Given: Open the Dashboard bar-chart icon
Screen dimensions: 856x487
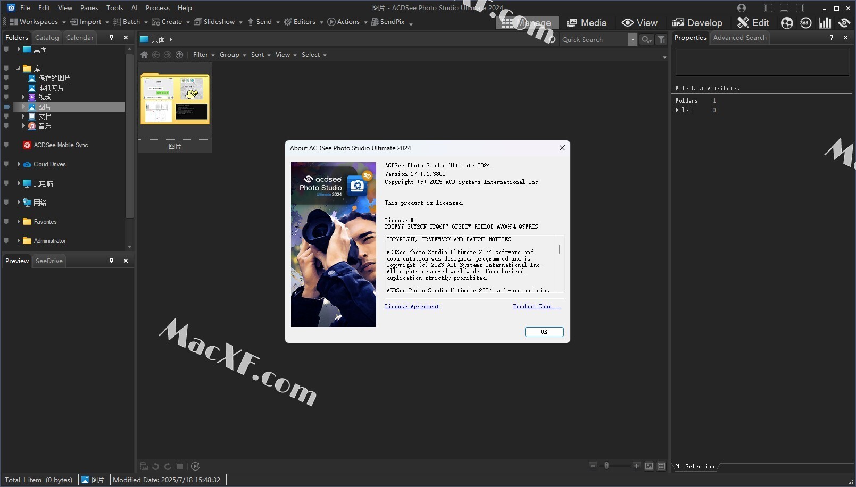Looking at the screenshot, I should pos(825,23).
